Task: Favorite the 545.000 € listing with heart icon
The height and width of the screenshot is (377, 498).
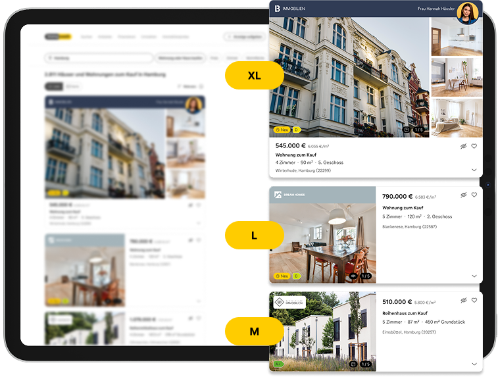Action: pos(474,146)
